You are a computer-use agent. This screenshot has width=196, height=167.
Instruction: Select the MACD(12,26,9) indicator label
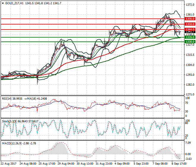[x=12, y=143]
